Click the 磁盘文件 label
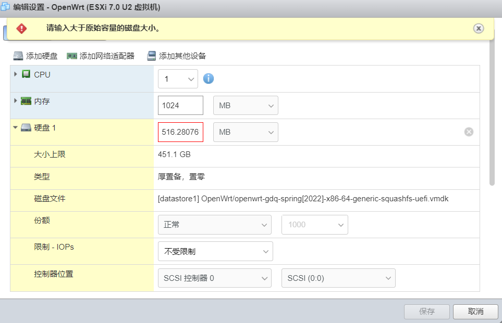The height and width of the screenshot is (323, 502). (x=50, y=198)
